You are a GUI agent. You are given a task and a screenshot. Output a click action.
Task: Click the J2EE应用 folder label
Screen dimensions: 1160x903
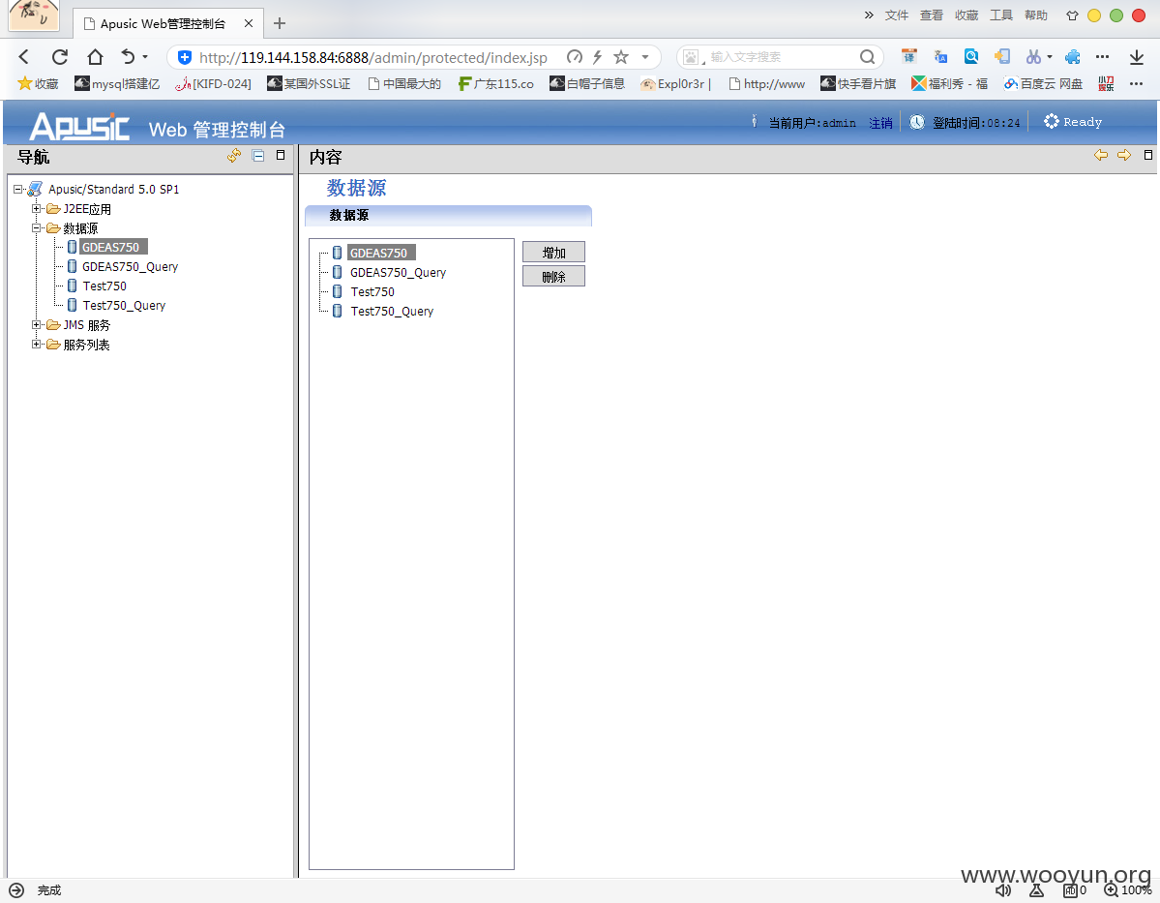[x=87, y=209]
